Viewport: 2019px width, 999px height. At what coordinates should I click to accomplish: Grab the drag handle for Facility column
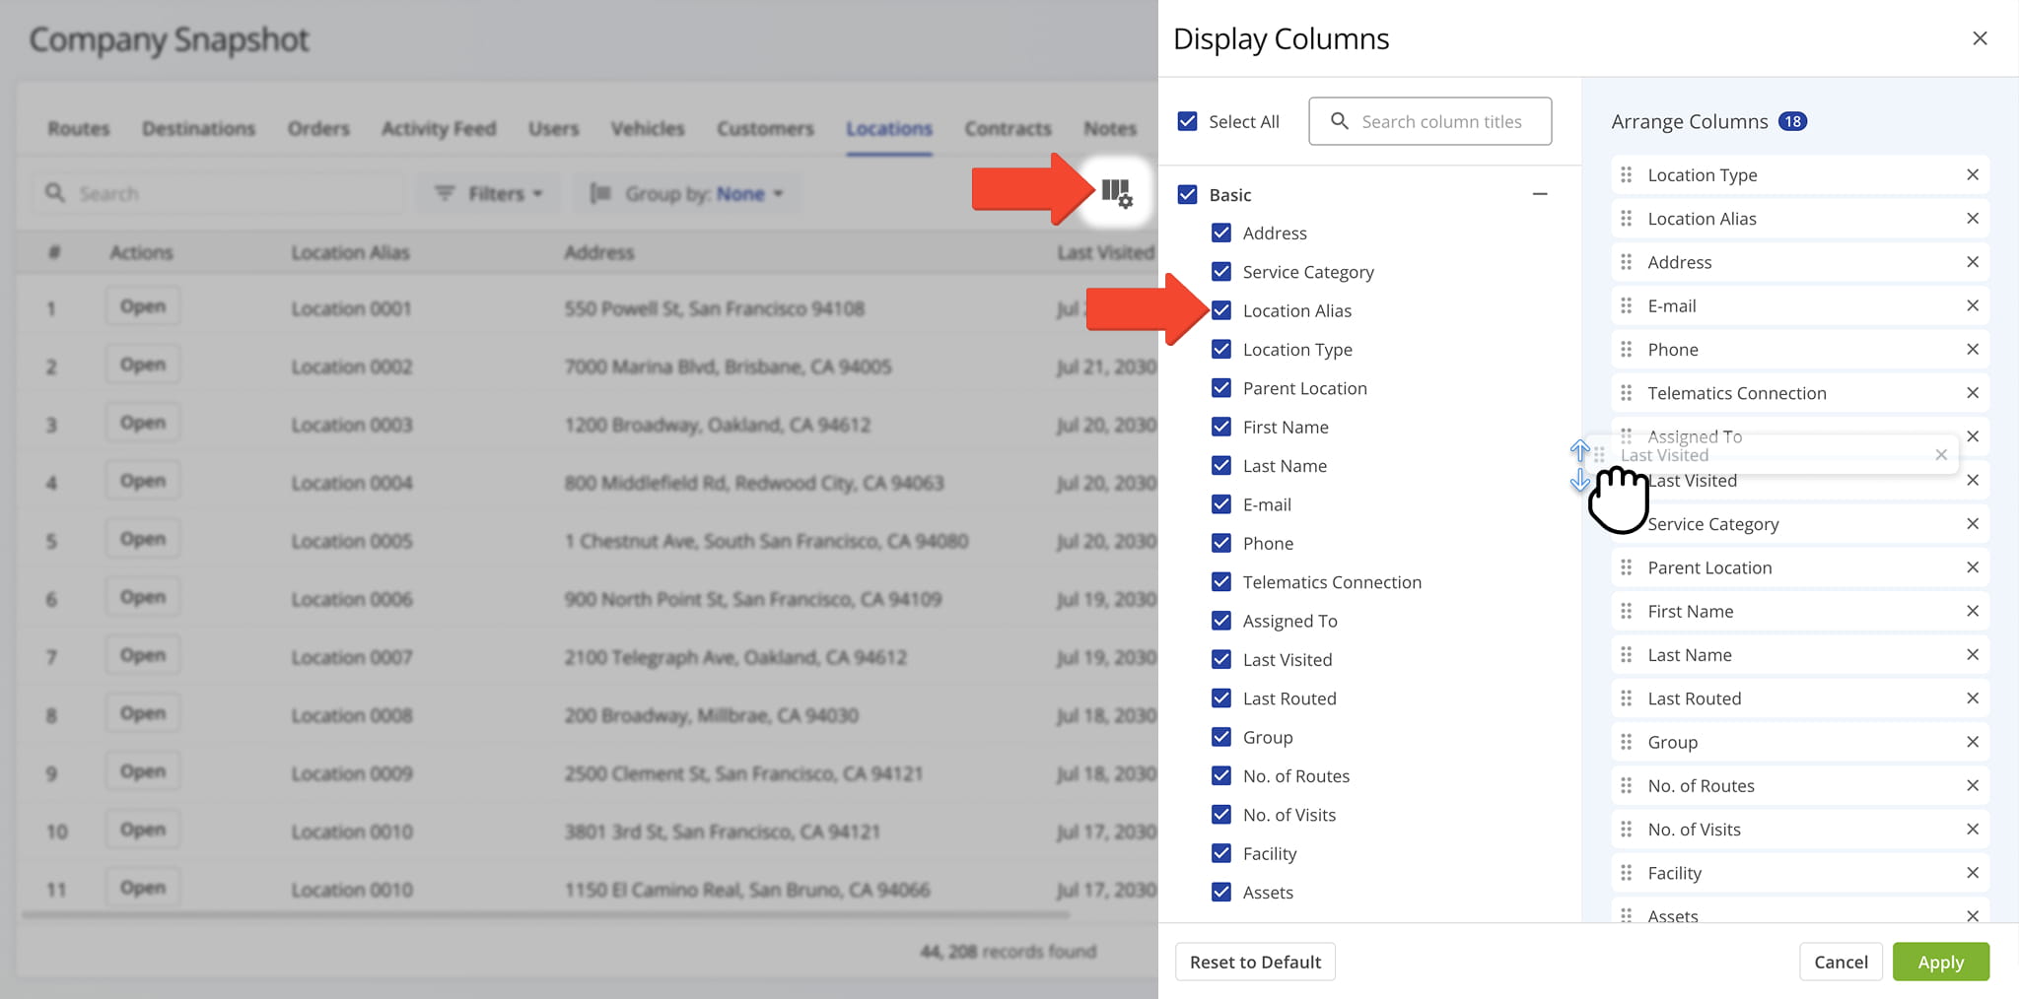(1626, 873)
